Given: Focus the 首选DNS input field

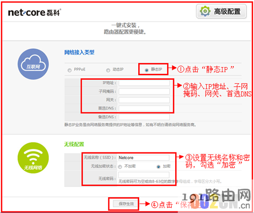Looking at the screenshot, I should point(144,108).
